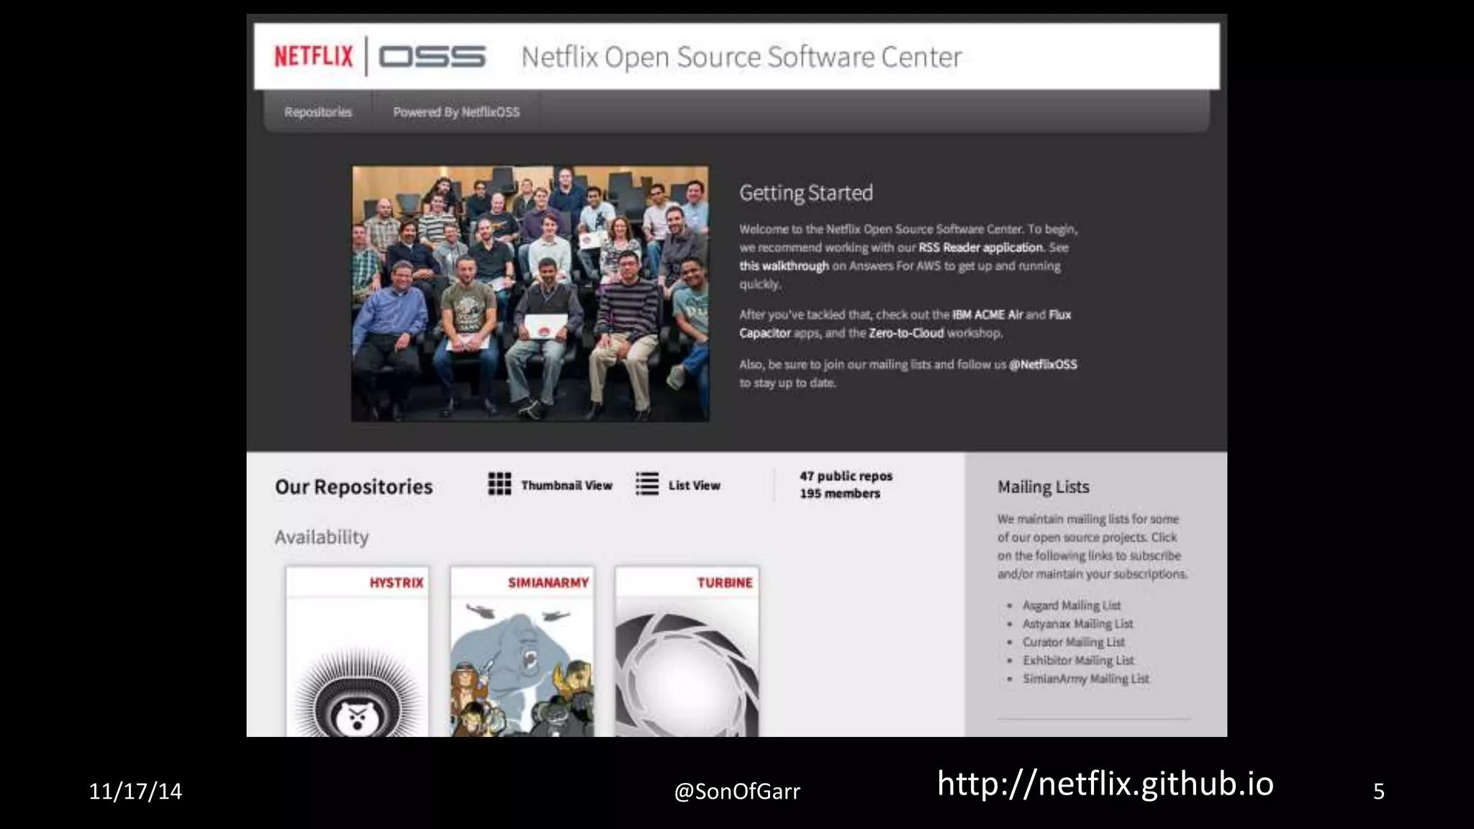This screenshot has width=1474, height=829.
Task: Click the Our Repositories heading
Action: tap(353, 487)
